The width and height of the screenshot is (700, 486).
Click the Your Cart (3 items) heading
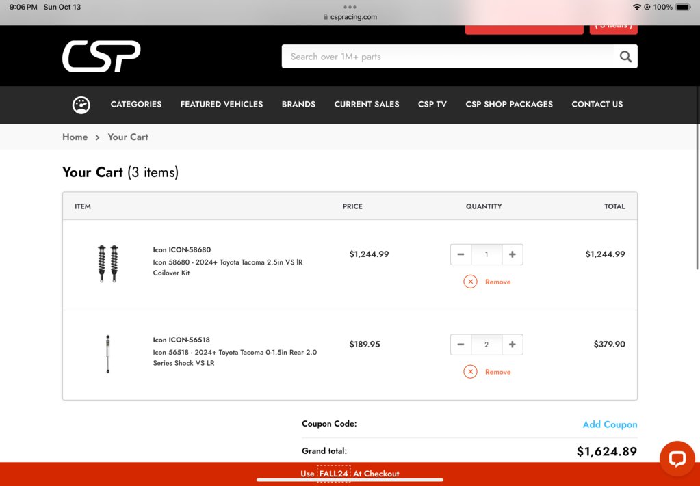tap(120, 172)
